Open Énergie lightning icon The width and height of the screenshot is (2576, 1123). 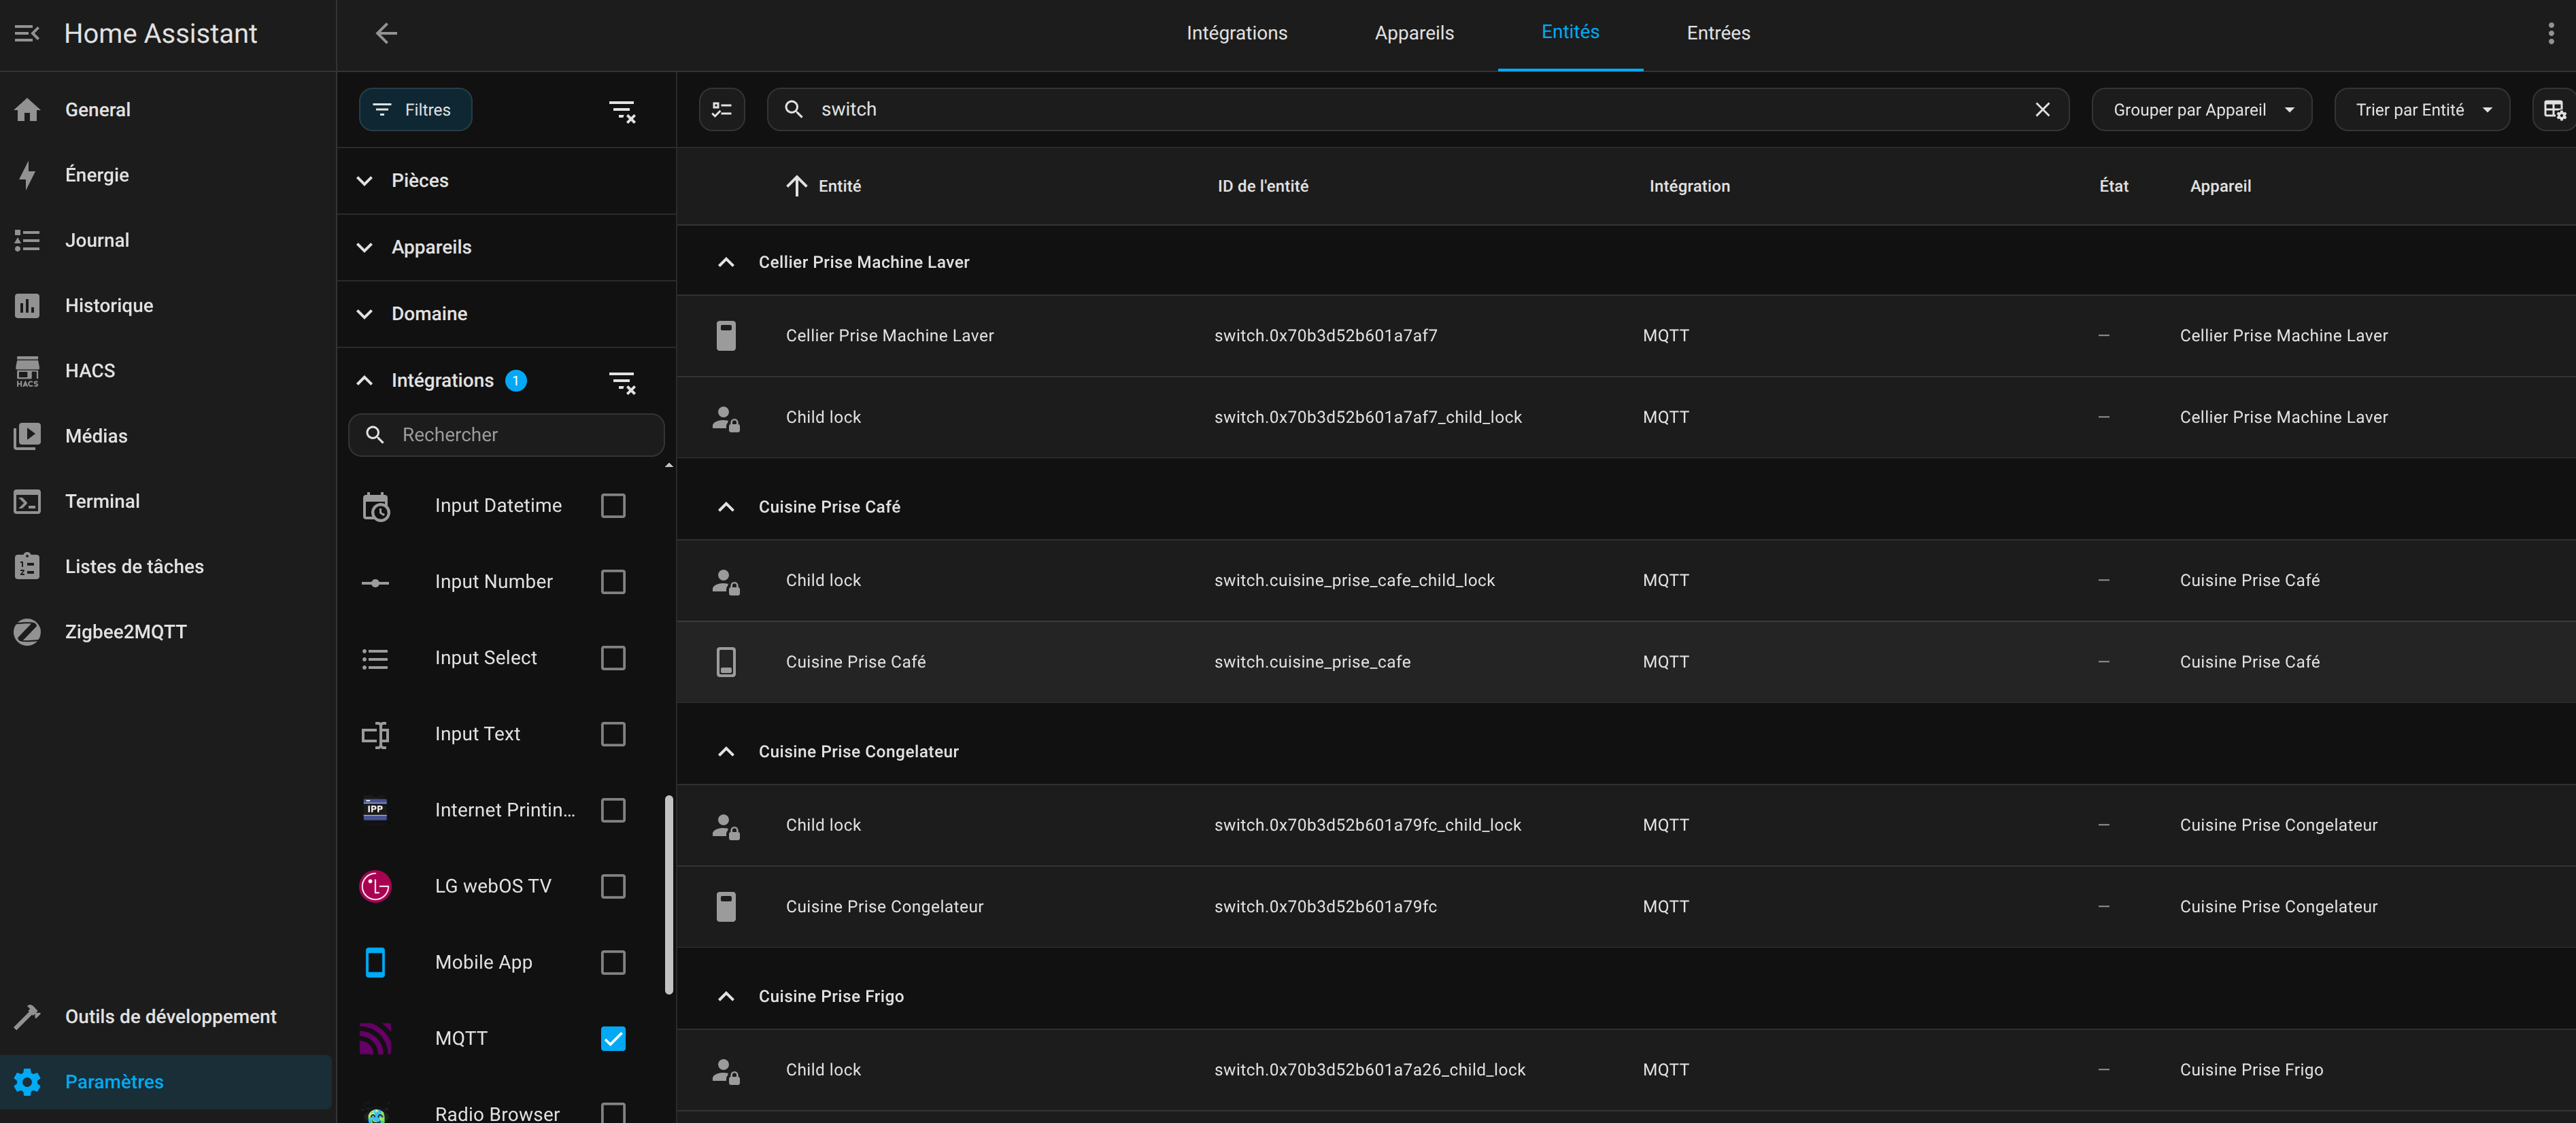[27, 175]
